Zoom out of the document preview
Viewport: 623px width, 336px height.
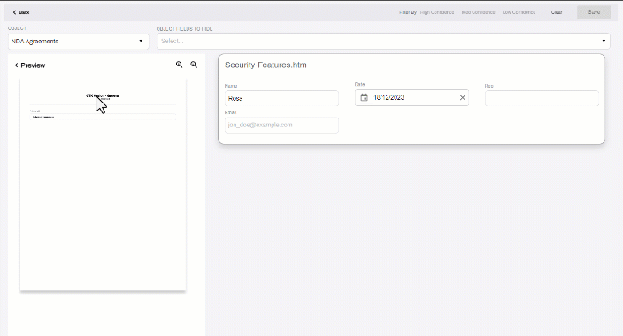(194, 65)
